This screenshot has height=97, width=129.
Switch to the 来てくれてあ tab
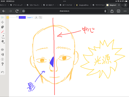(x=66, y=5)
